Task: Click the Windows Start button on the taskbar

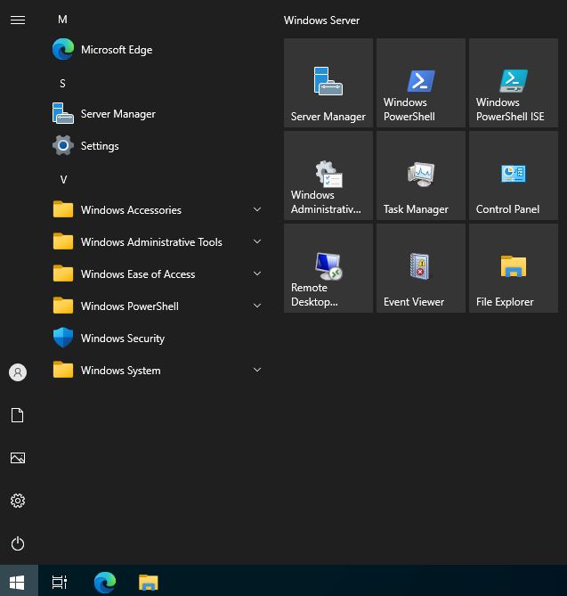Action: click(18, 582)
